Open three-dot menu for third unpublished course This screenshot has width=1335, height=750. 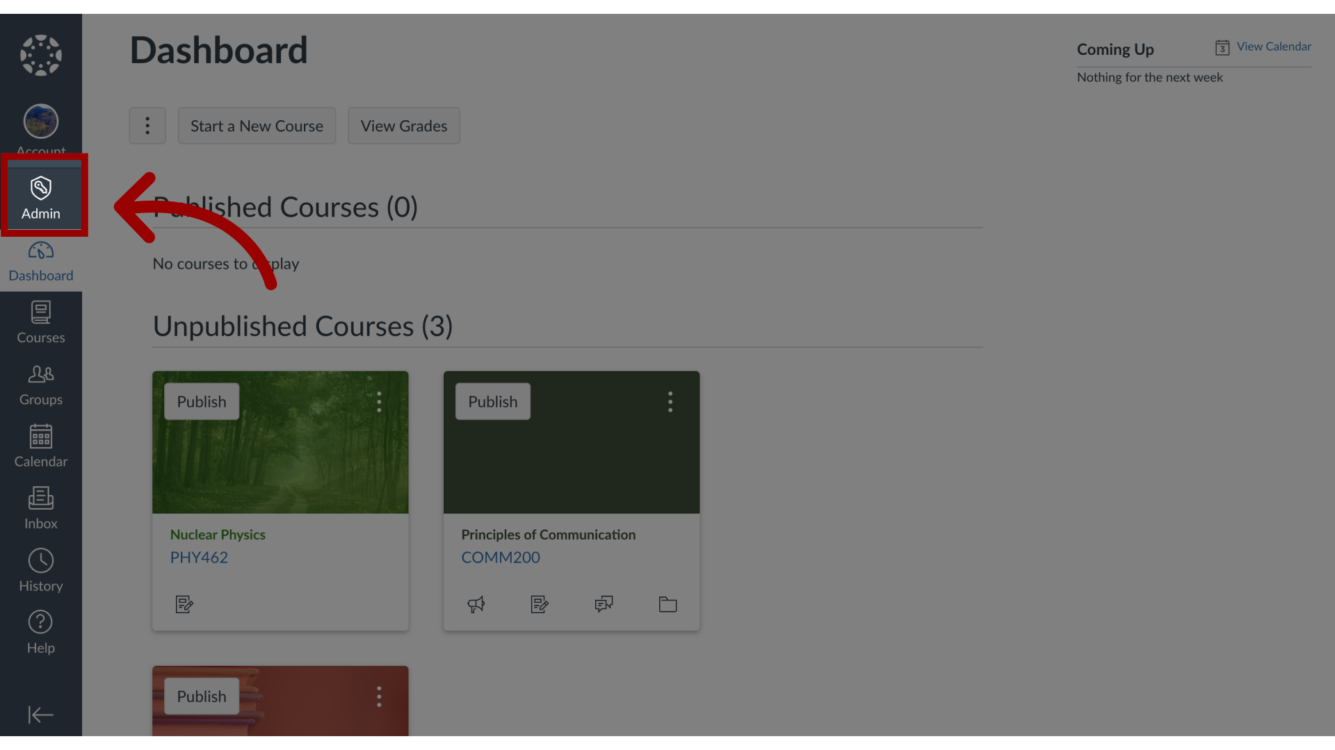[x=379, y=696]
